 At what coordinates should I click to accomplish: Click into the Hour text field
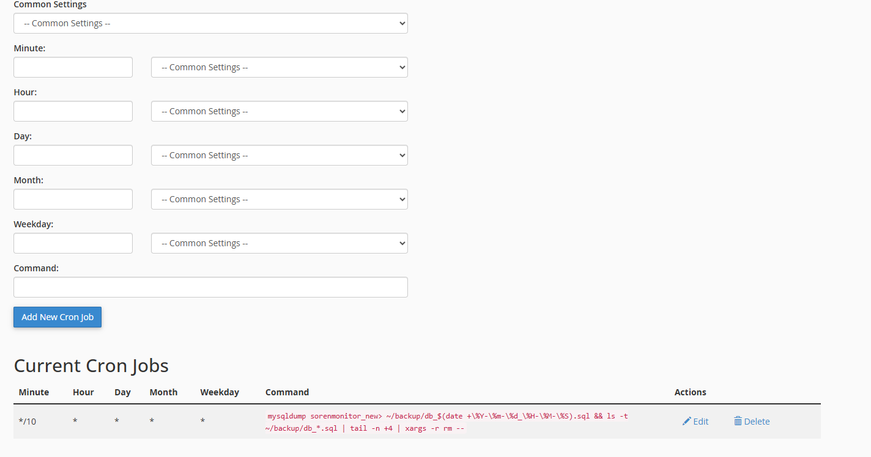tap(73, 111)
